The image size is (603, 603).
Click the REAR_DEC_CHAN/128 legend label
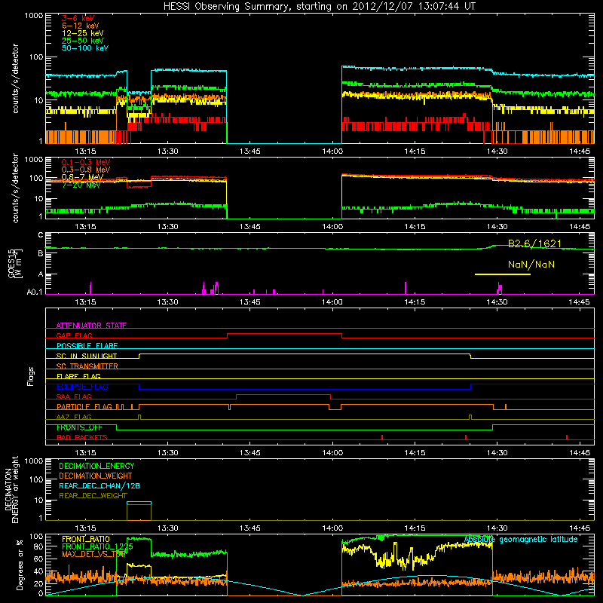tap(99, 485)
